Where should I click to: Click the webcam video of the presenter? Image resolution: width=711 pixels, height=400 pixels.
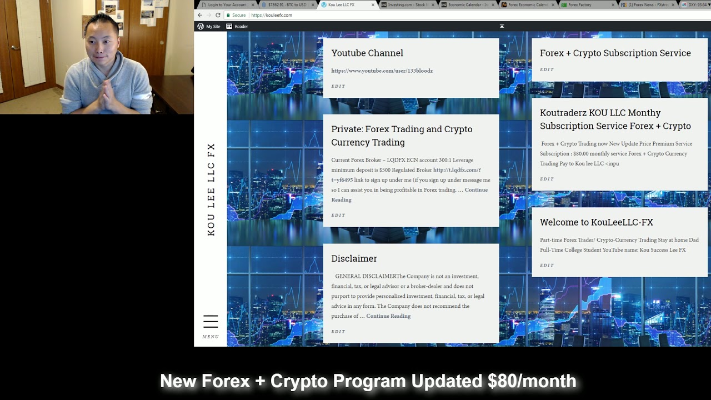97,57
